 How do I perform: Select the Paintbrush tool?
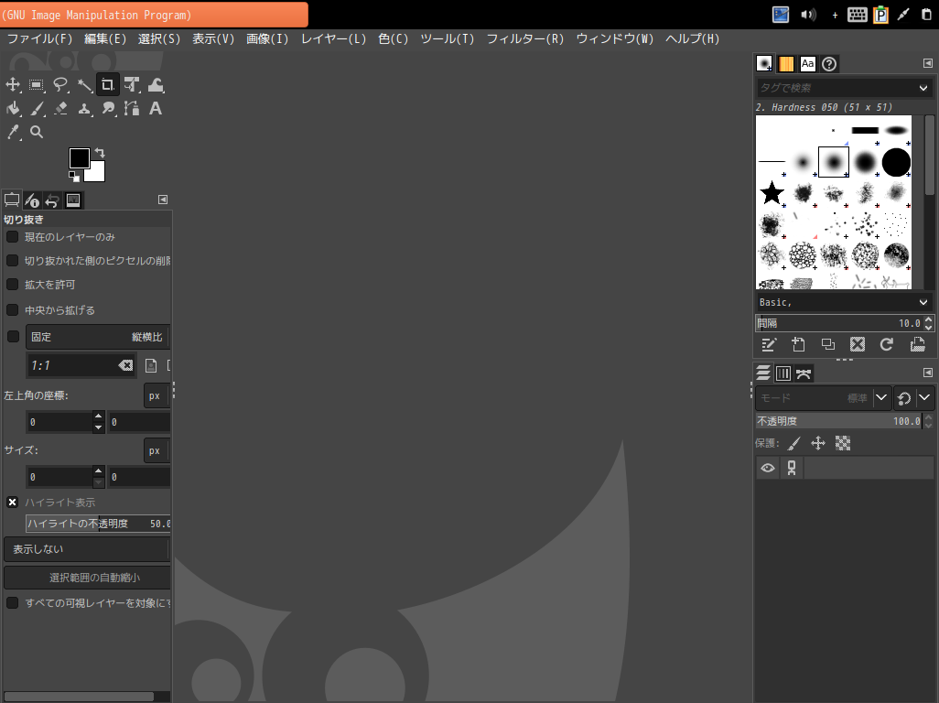pos(37,108)
